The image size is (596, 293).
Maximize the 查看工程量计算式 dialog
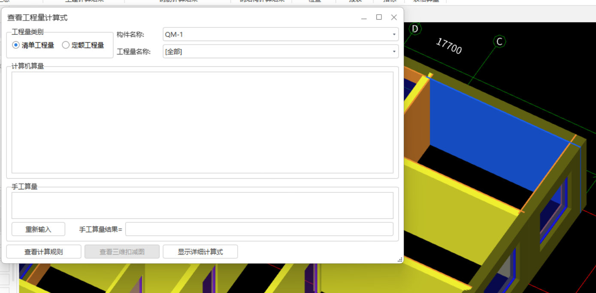click(379, 18)
